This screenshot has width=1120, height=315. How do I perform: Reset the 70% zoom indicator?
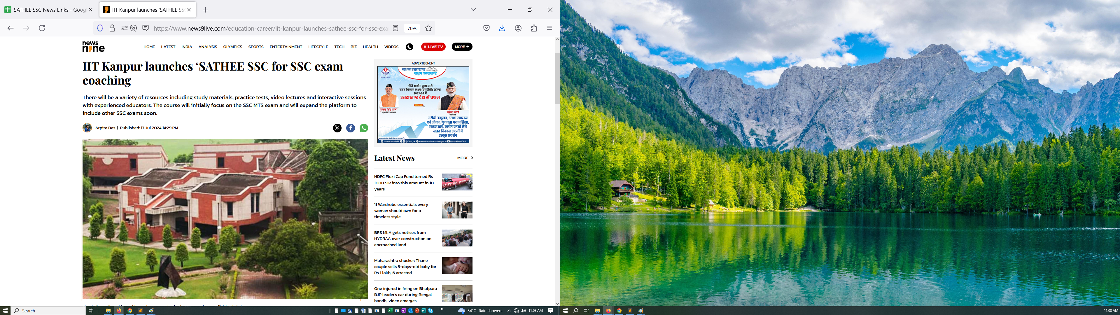pos(412,28)
